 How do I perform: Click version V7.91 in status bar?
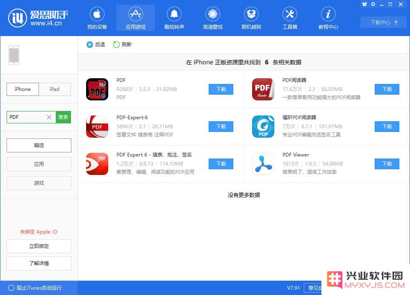[294, 288]
